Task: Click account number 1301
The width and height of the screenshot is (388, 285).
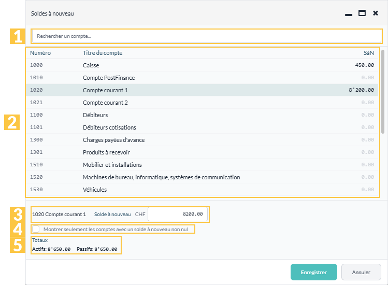Action: click(36, 152)
